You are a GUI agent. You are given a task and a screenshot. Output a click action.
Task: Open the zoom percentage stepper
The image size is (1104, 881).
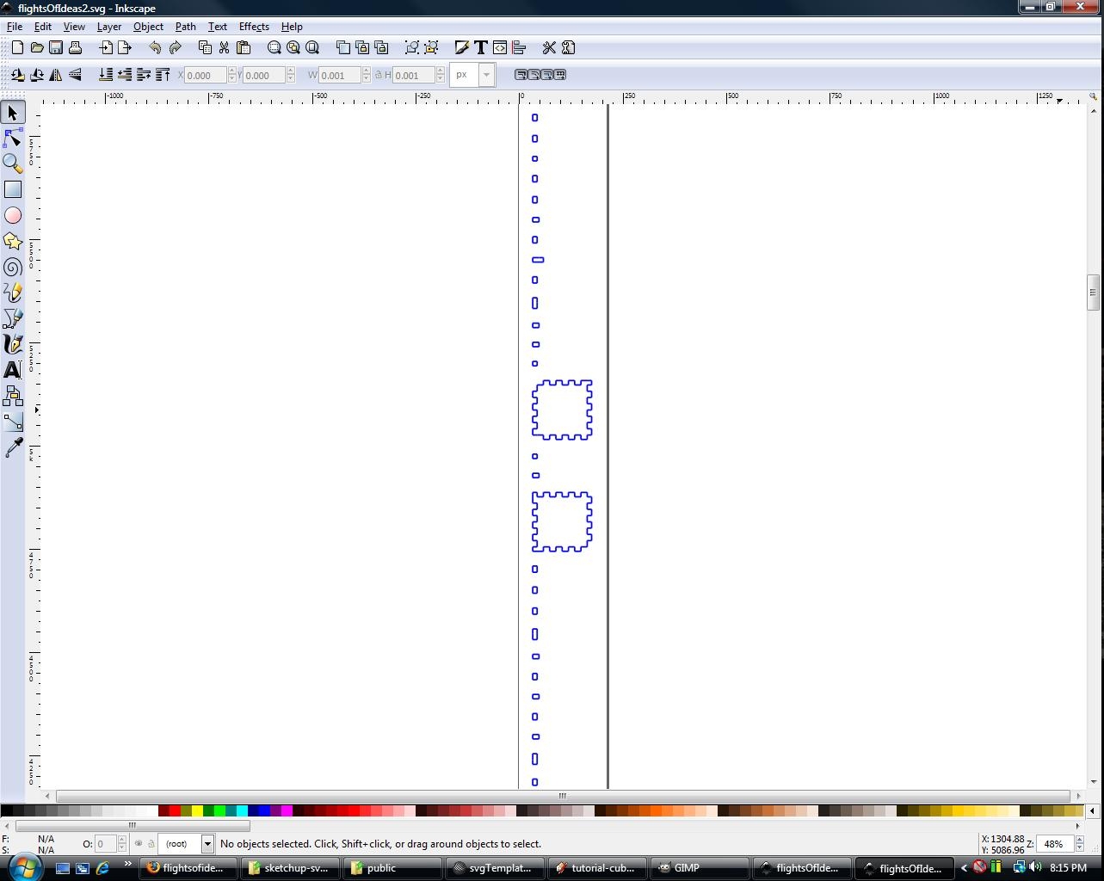(1080, 844)
